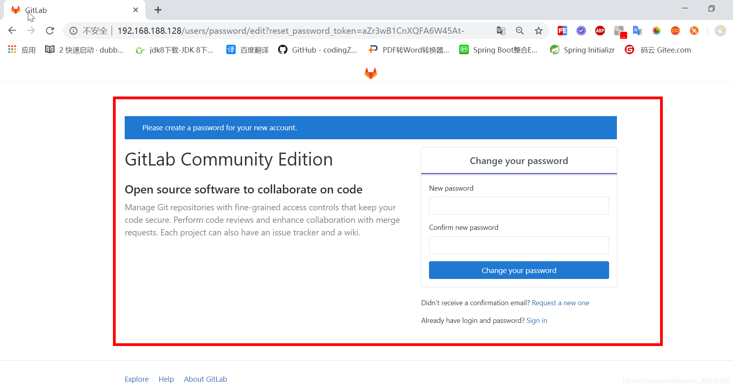Open the Spring Initializr bookmark
This screenshot has height=388, width=733.
coord(582,50)
